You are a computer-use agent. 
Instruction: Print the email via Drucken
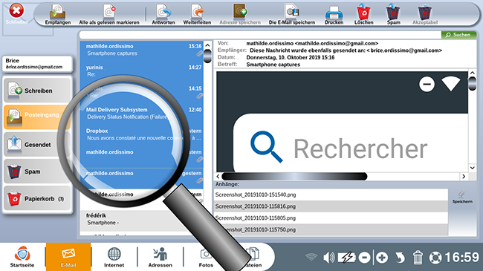(x=334, y=14)
